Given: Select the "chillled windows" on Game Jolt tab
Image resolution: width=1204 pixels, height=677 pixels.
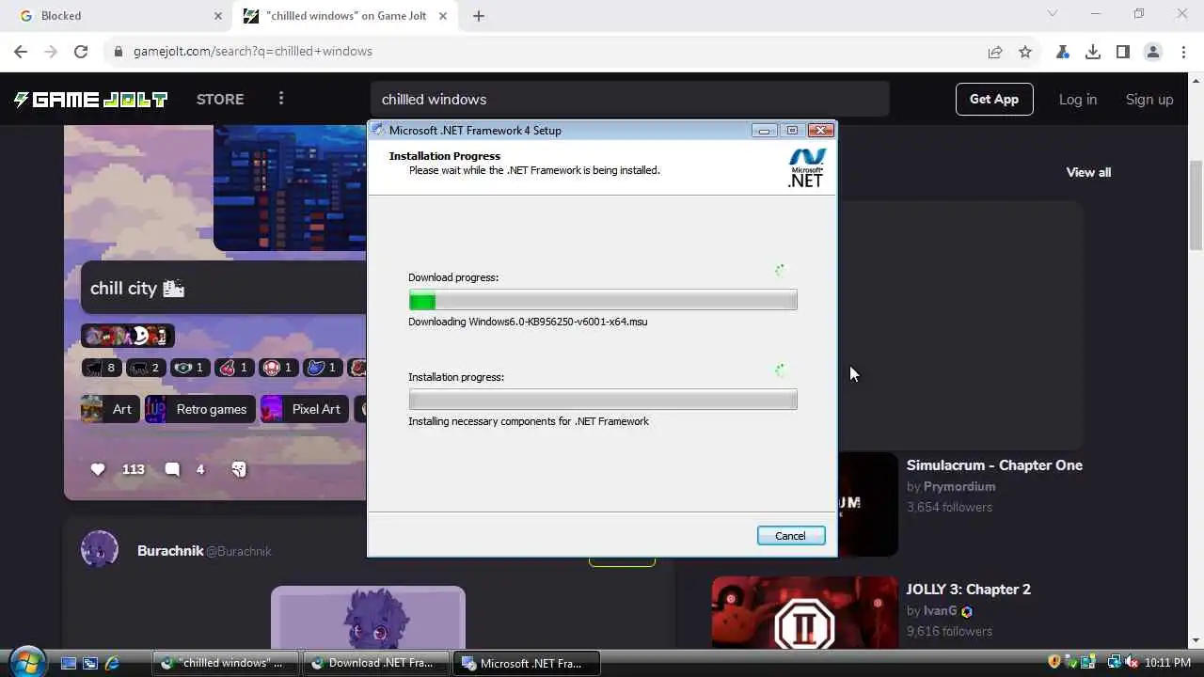Looking at the screenshot, I should pyautogui.click(x=345, y=16).
